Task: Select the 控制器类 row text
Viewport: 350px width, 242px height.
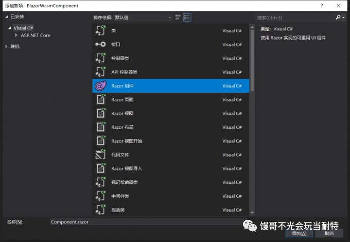Action: coord(120,58)
